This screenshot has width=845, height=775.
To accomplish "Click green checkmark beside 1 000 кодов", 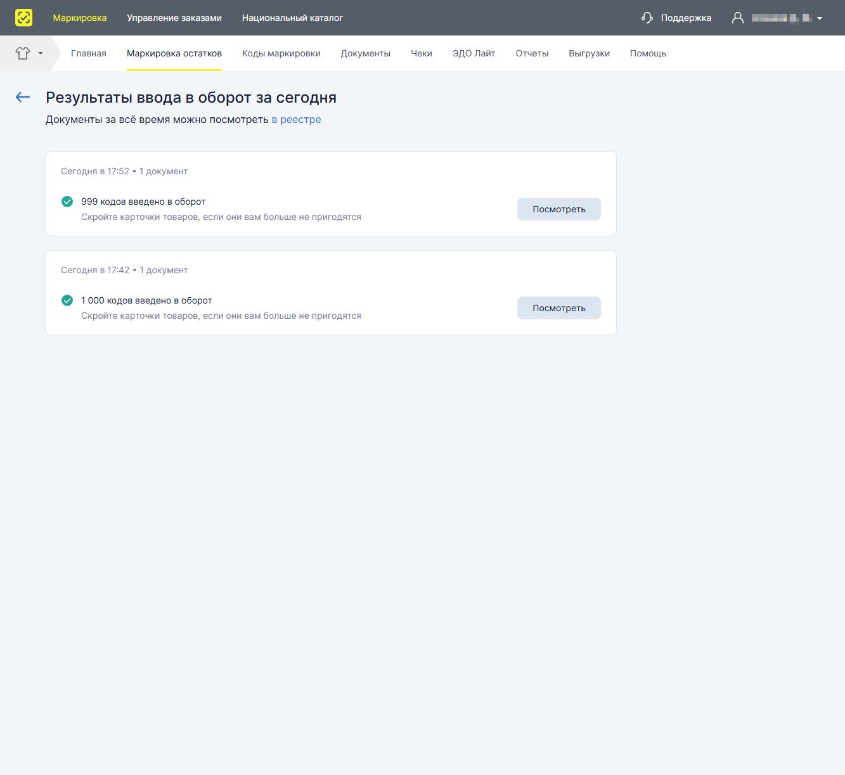I will point(67,300).
